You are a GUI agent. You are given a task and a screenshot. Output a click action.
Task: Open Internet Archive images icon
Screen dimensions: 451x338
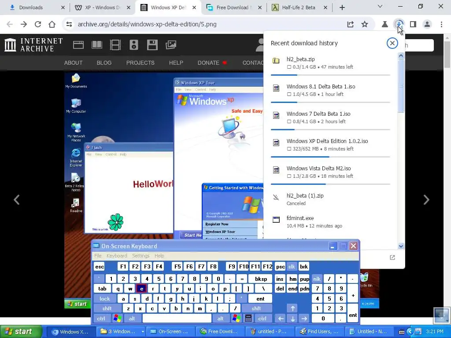[170, 45]
